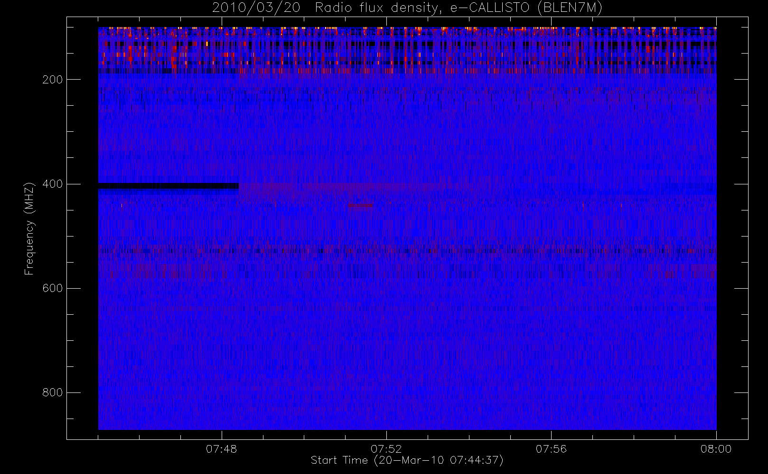The width and height of the screenshot is (768, 474).
Task: Click the 400 frequency tick label
Action: tap(52, 184)
